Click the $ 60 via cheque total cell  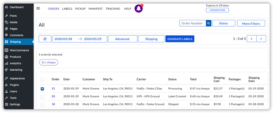tap(200, 96)
